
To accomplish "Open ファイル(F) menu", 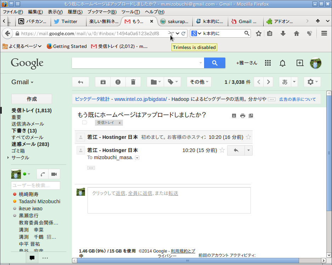I will (13, 12).
